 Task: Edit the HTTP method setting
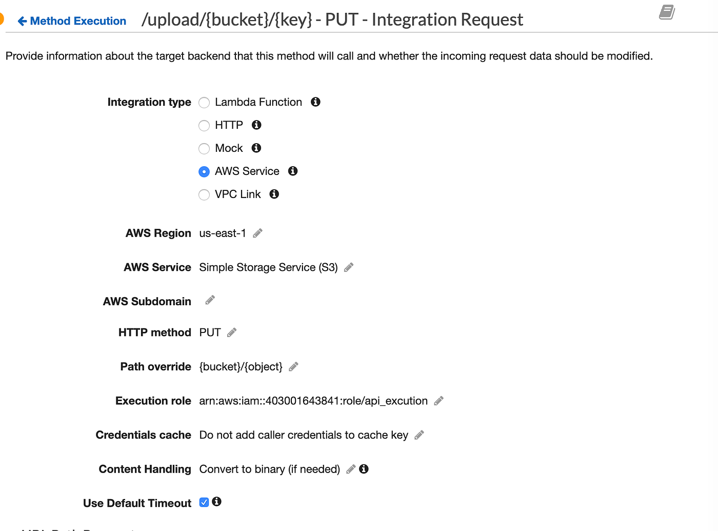pyautogui.click(x=231, y=332)
